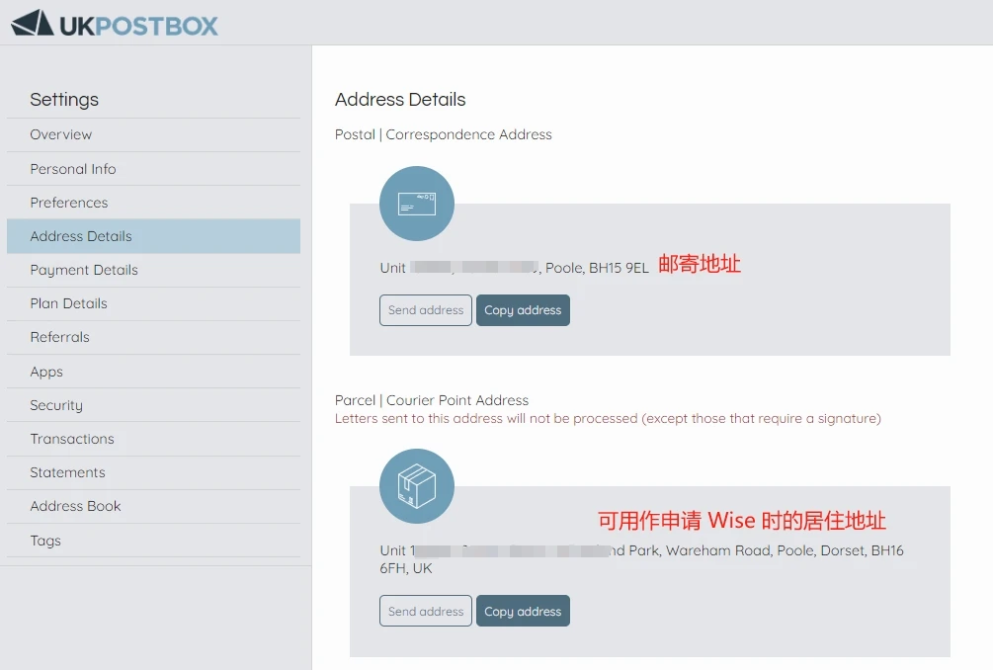Copy the postal correspondence address

tap(523, 310)
